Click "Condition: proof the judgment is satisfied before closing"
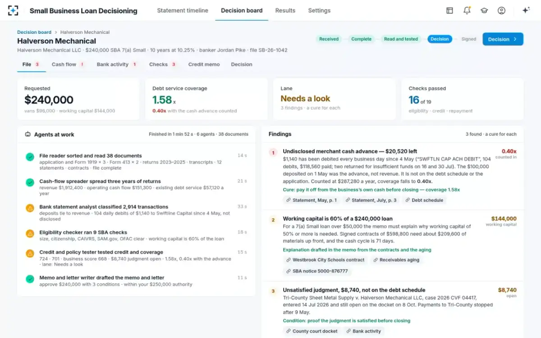The height and width of the screenshot is (338, 541). coord(346,321)
